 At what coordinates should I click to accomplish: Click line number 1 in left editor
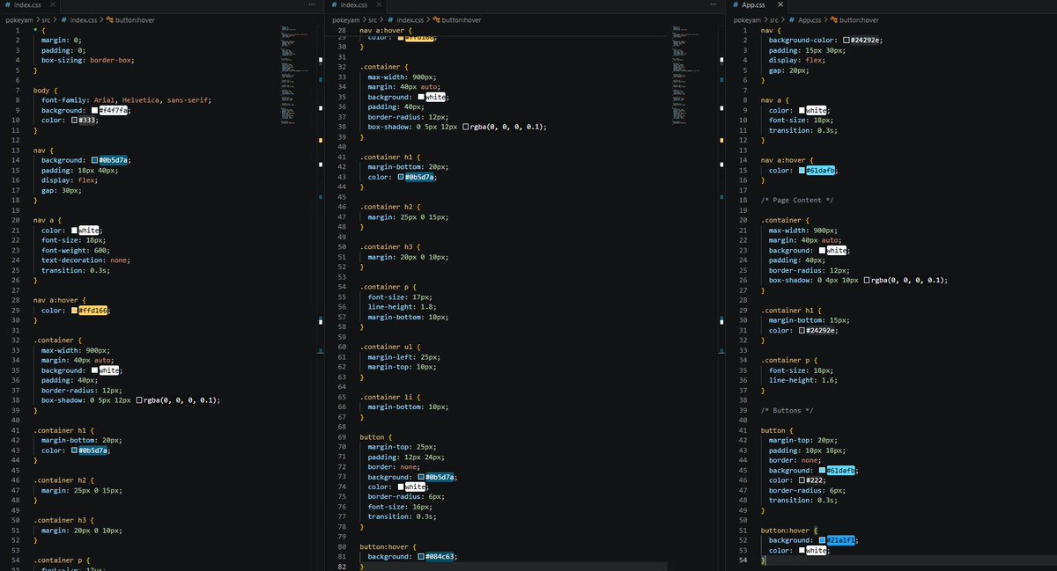click(x=18, y=30)
